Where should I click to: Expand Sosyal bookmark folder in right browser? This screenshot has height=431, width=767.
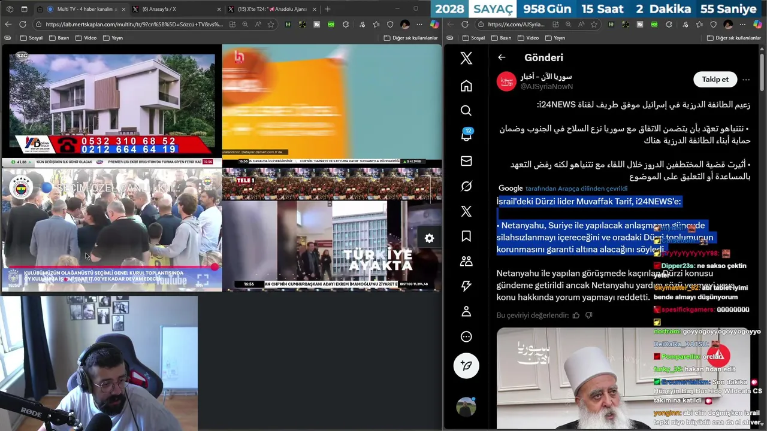[x=473, y=38]
